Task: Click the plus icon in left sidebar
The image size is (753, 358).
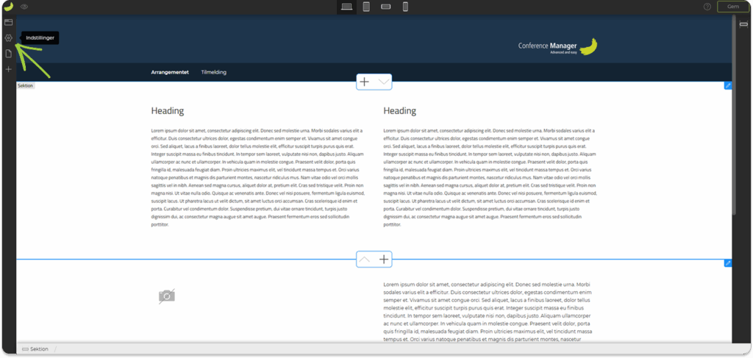Action: pos(8,69)
